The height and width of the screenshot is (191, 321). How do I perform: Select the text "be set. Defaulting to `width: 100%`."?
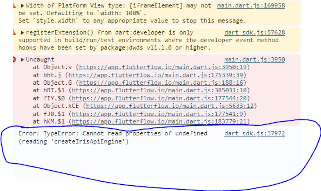82,13
